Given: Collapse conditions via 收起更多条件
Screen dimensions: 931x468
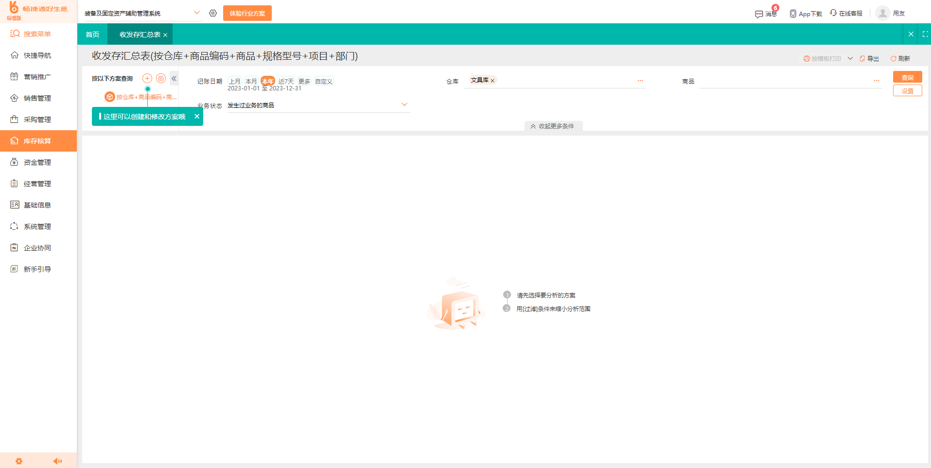Looking at the screenshot, I should pyautogui.click(x=553, y=126).
